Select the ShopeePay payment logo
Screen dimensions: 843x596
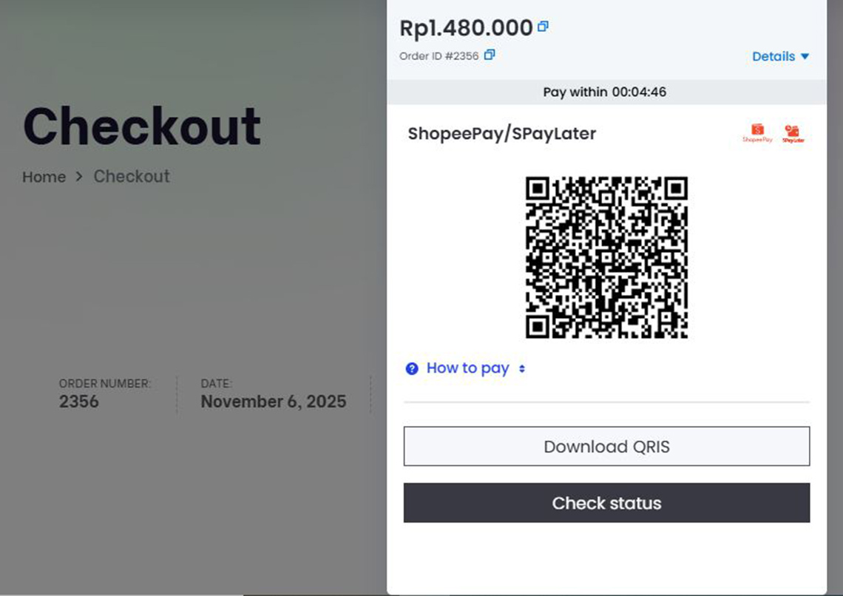(x=756, y=134)
